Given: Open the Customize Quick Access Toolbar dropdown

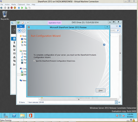Looking at the screenshot, I should pos(28,22).
